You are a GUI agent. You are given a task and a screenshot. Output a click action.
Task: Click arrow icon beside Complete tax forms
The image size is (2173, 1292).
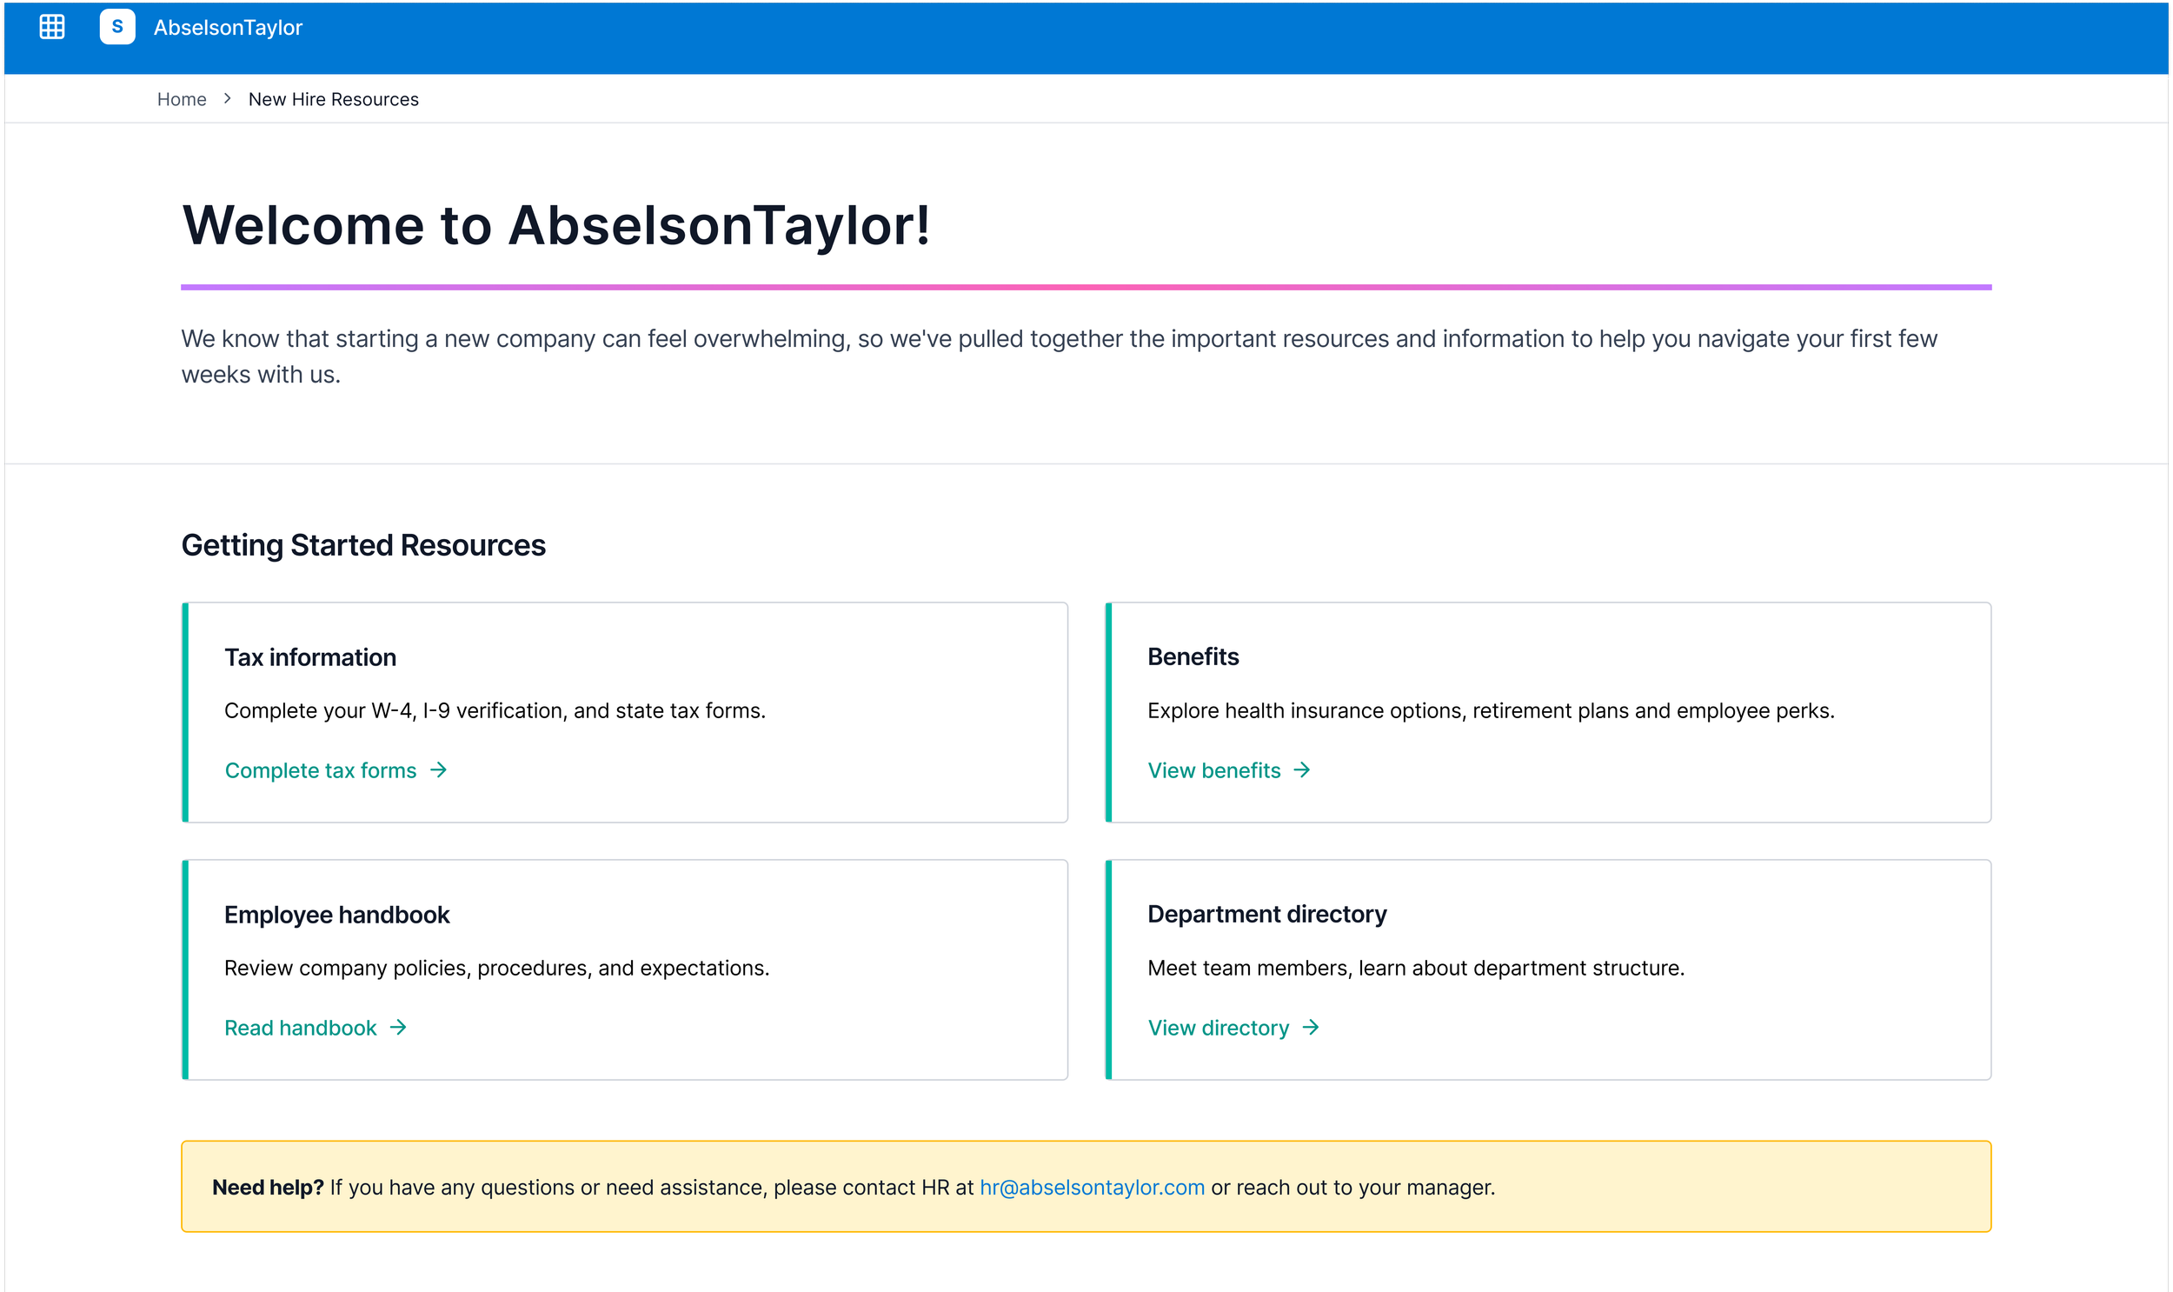439,769
